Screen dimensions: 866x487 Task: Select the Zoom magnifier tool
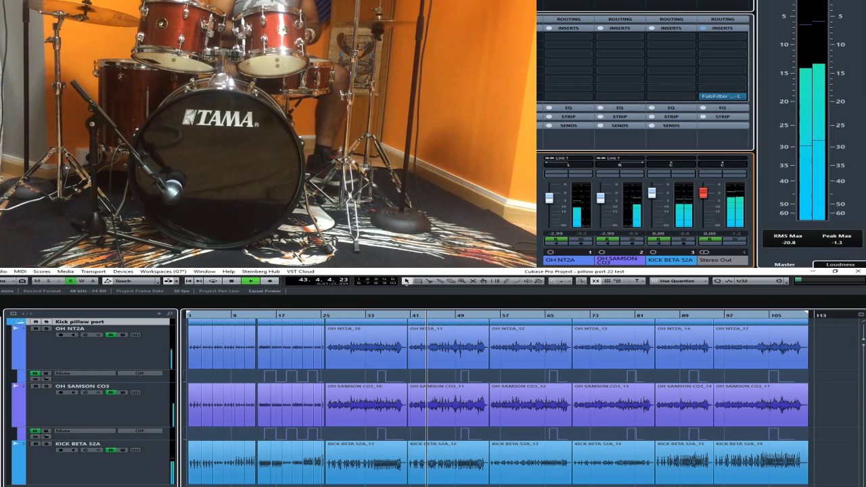(x=462, y=281)
